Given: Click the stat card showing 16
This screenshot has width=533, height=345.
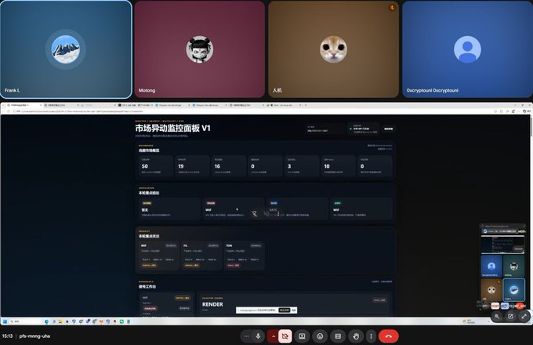Looking at the screenshot, I should pyautogui.click(x=228, y=166).
